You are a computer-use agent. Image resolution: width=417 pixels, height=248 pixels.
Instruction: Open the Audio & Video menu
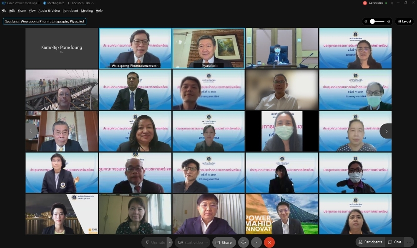49,10
